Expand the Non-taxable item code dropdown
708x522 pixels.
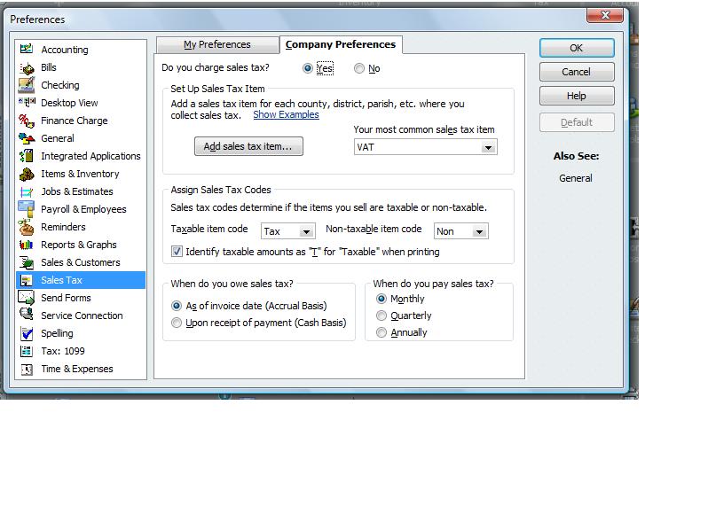[479, 231]
